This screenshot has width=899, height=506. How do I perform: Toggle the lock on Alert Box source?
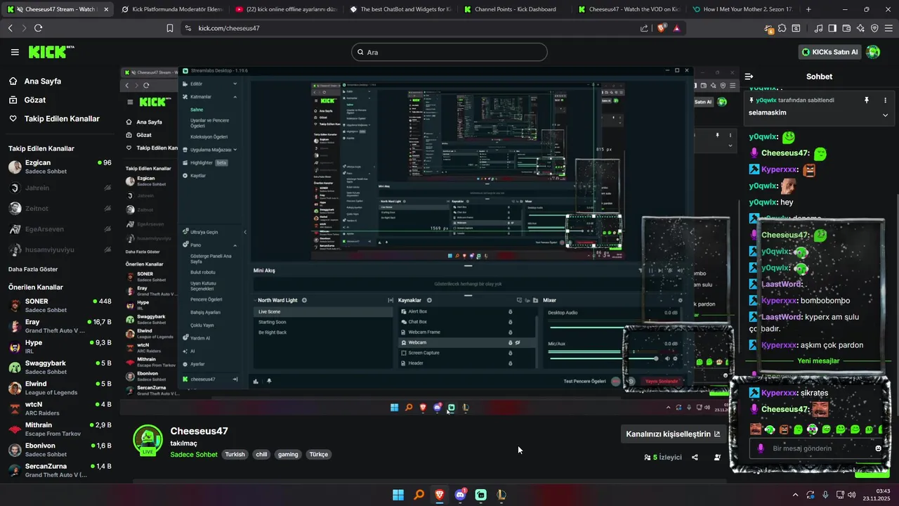510,311
